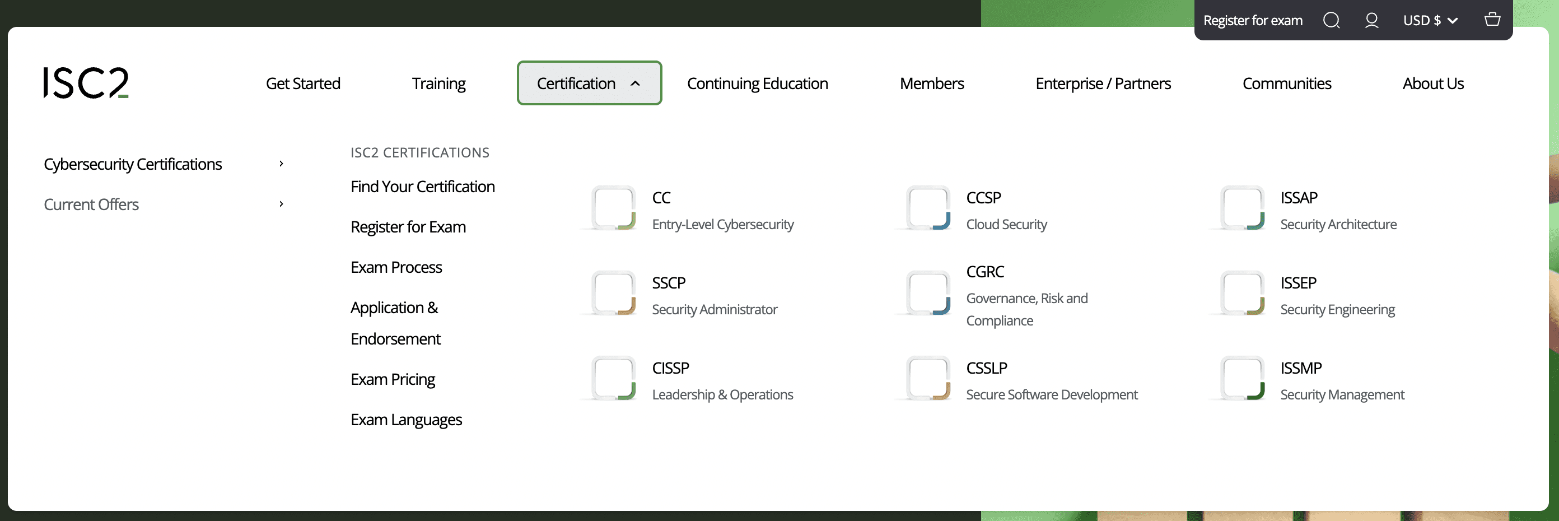1559x521 pixels.
Task: Click Leadership & Operations description text
Action: click(x=722, y=395)
